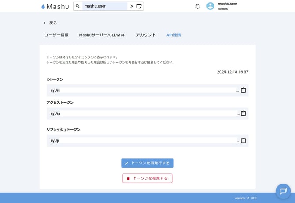Click the search magnifier icon
This screenshot has width=295, height=203.
point(78,6)
